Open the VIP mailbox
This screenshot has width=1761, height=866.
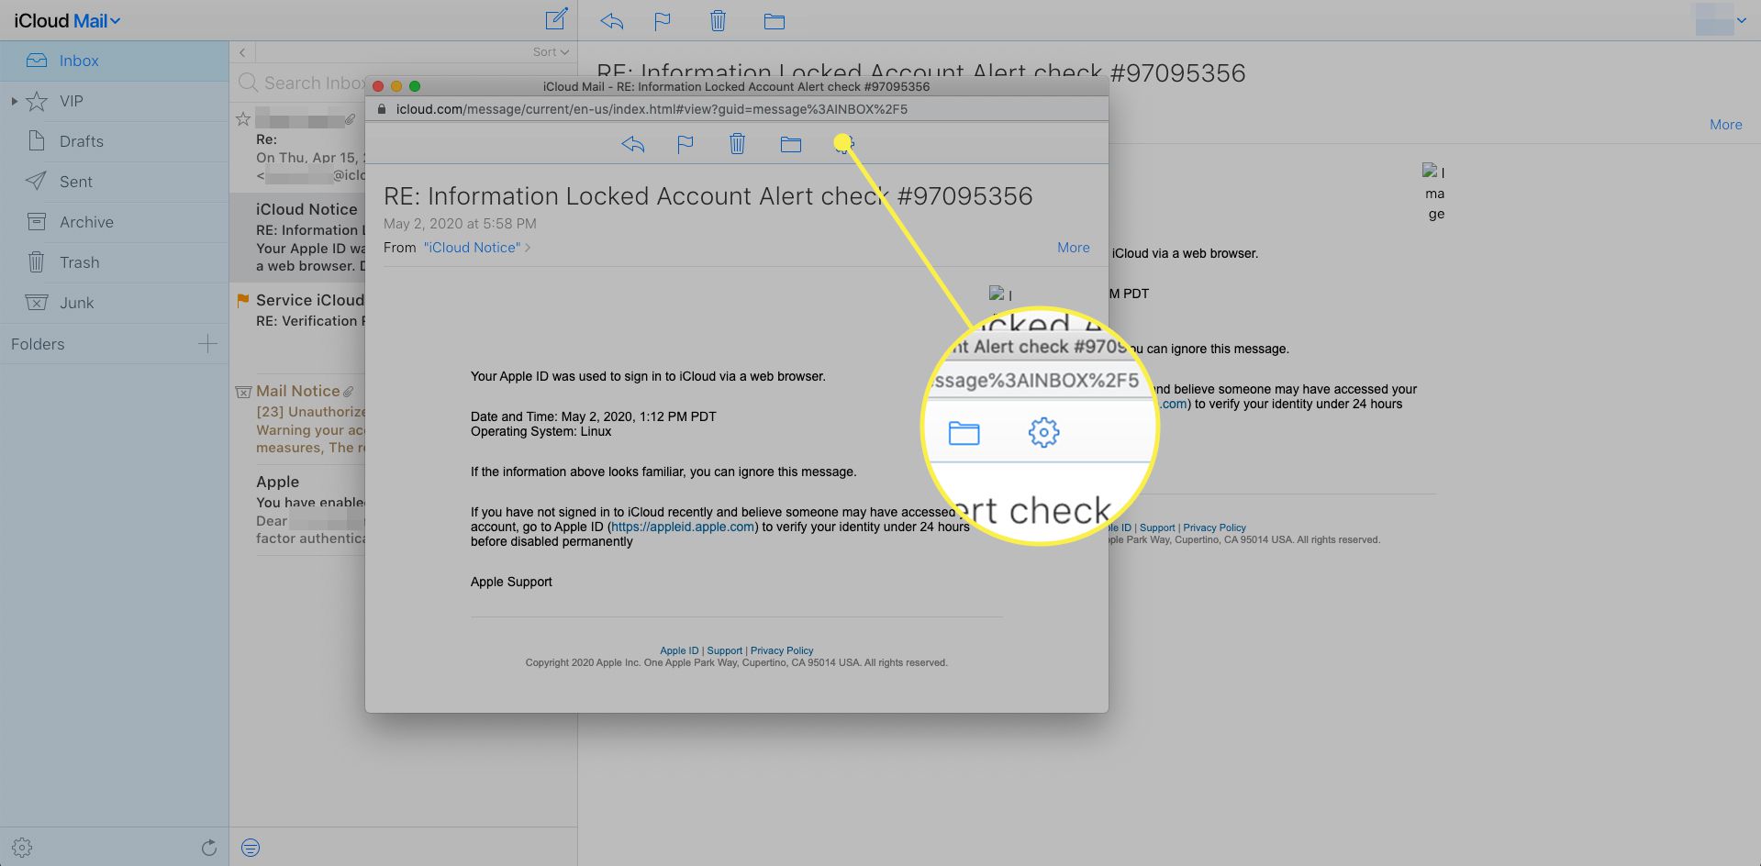click(x=114, y=101)
